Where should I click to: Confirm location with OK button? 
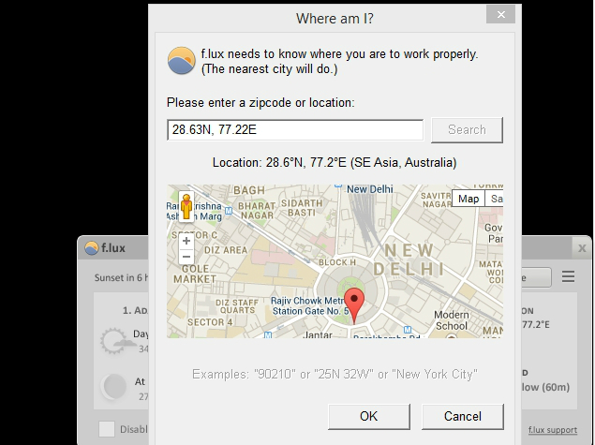coord(369,417)
